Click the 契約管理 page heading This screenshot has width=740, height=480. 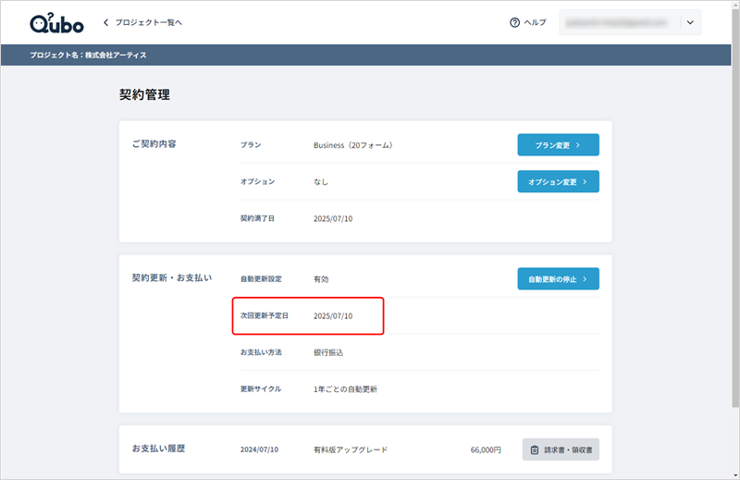pos(144,94)
